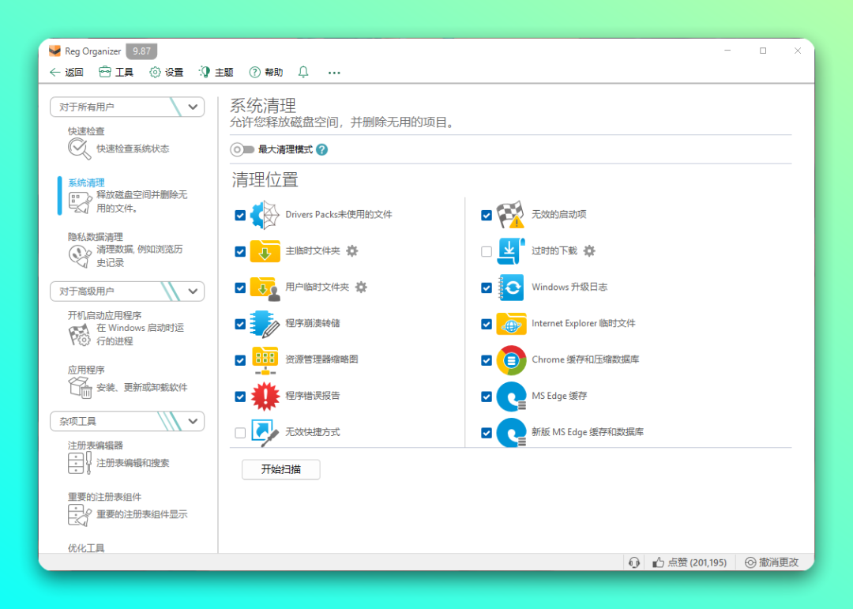Click the 开始扫描 button

click(280, 469)
